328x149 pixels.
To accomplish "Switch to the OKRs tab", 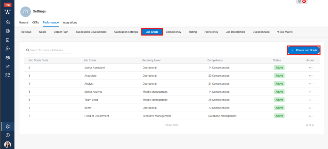I will click(x=36, y=22).
